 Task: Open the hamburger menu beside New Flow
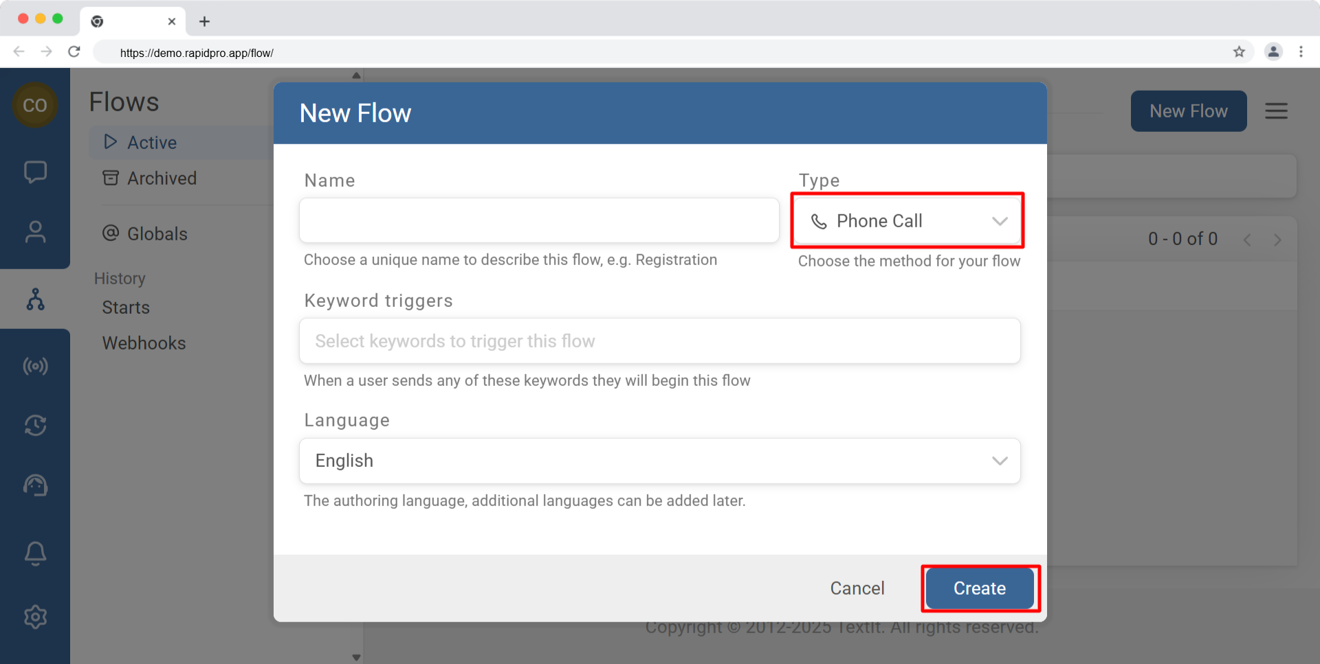(x=1275, y=111)
